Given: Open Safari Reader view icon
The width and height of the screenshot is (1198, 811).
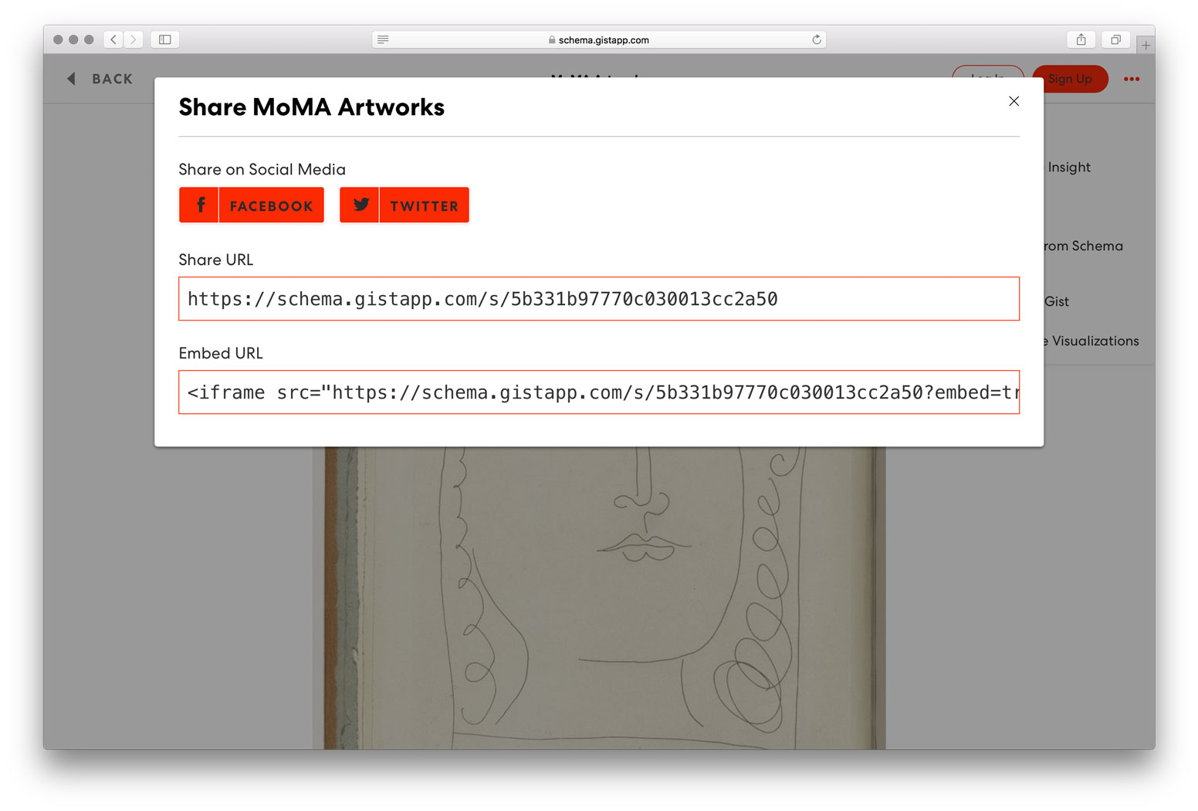Looking at the screenshot, I should tap(383, 39).
